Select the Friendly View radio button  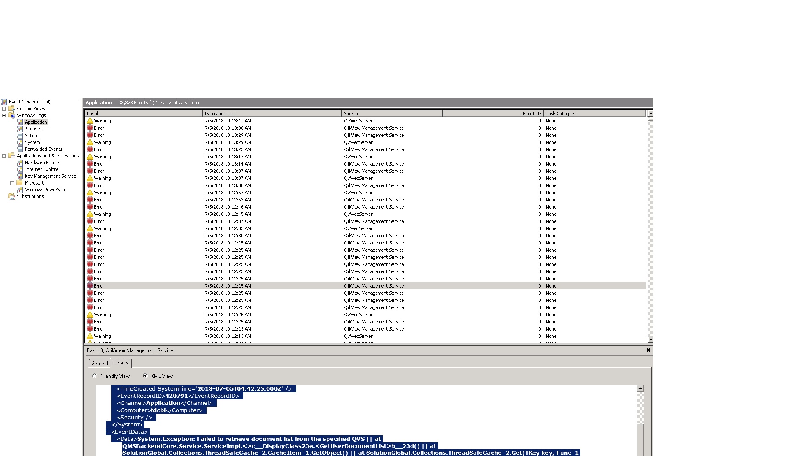click(94, 375)
